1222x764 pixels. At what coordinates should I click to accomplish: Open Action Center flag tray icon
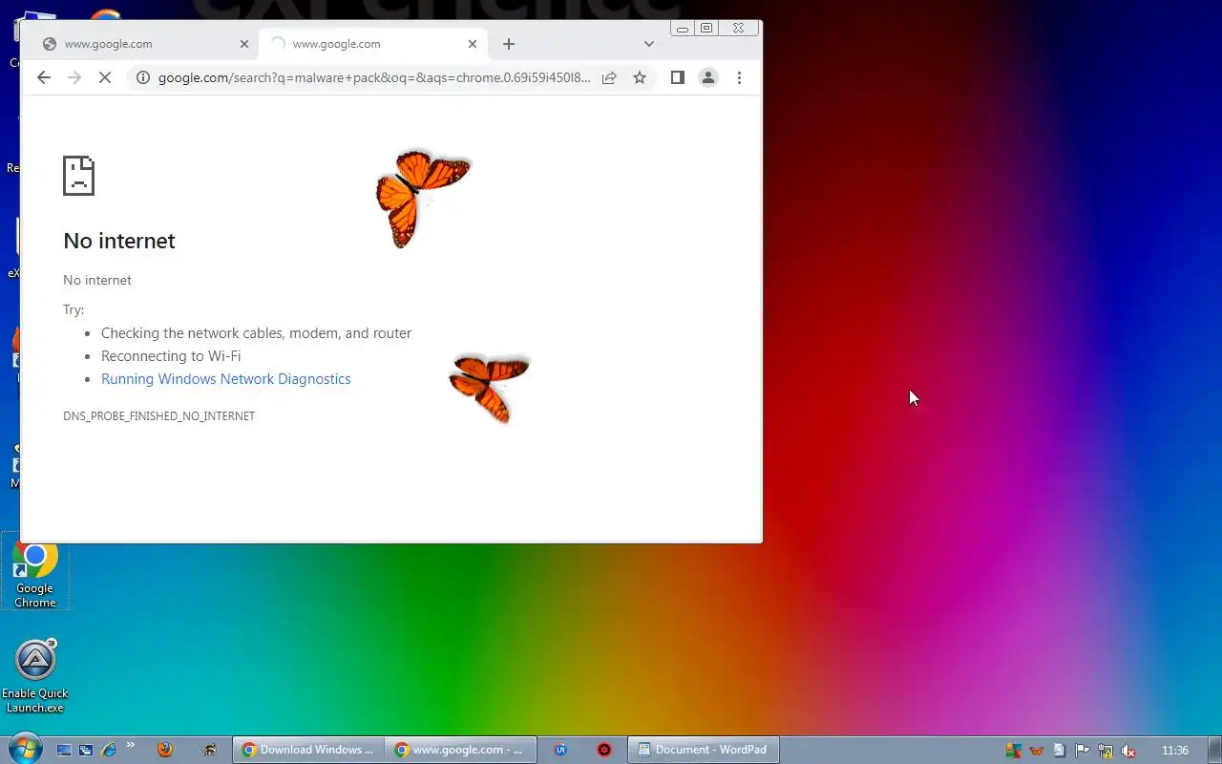coord(1083,751)
